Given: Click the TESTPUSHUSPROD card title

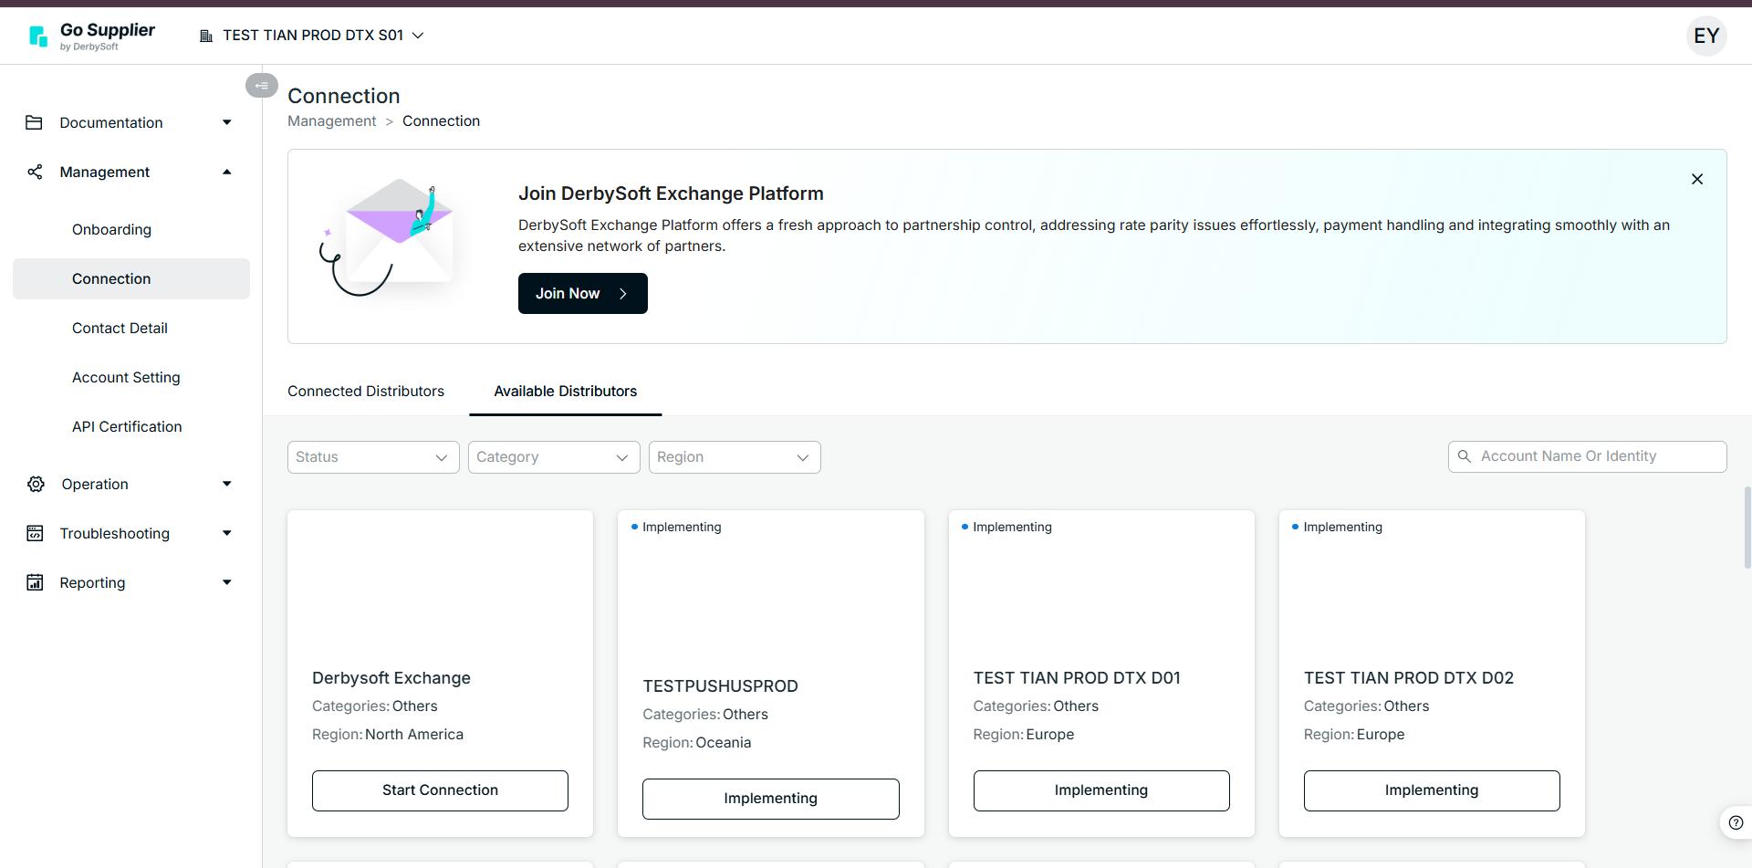Looking at the screenshot, I should click(x=721, y=686).
